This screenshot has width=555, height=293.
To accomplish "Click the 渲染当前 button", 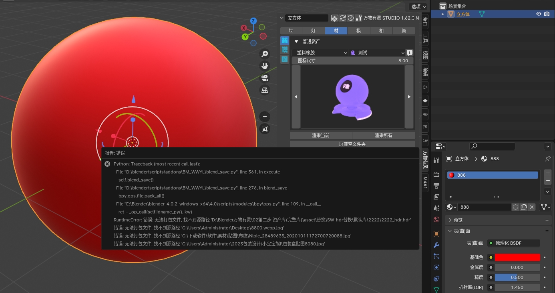I will (321, 136).
